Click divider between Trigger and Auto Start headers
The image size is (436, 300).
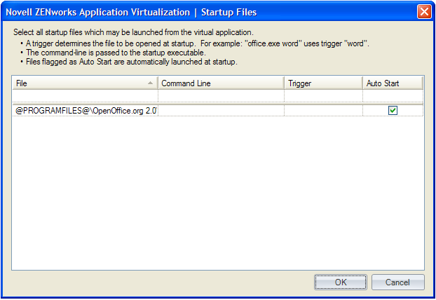click(362, 83)
